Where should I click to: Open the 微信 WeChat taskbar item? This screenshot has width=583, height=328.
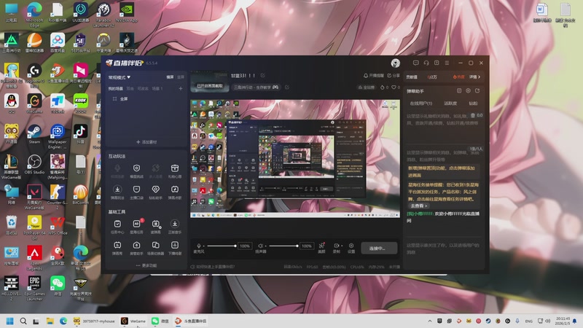(160, 321)
